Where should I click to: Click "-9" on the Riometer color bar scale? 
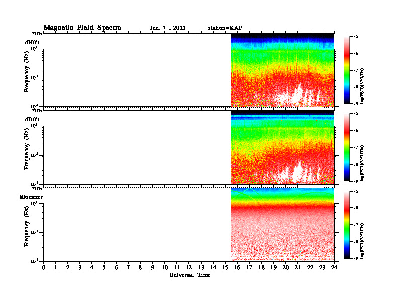click(356, 258)
